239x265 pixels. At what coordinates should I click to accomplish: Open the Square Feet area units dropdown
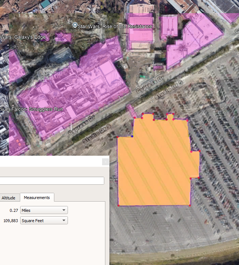pos(44,220)
